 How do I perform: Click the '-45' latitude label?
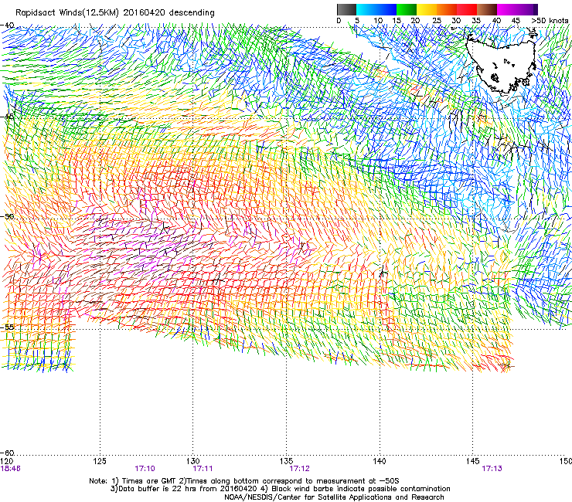pos(7,117)
